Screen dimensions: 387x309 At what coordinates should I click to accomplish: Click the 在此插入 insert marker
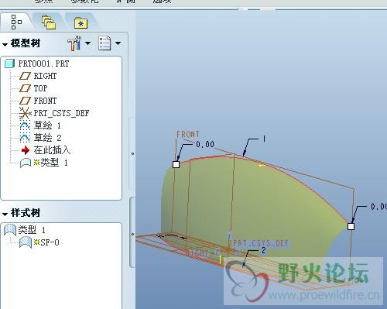(46, 150)
